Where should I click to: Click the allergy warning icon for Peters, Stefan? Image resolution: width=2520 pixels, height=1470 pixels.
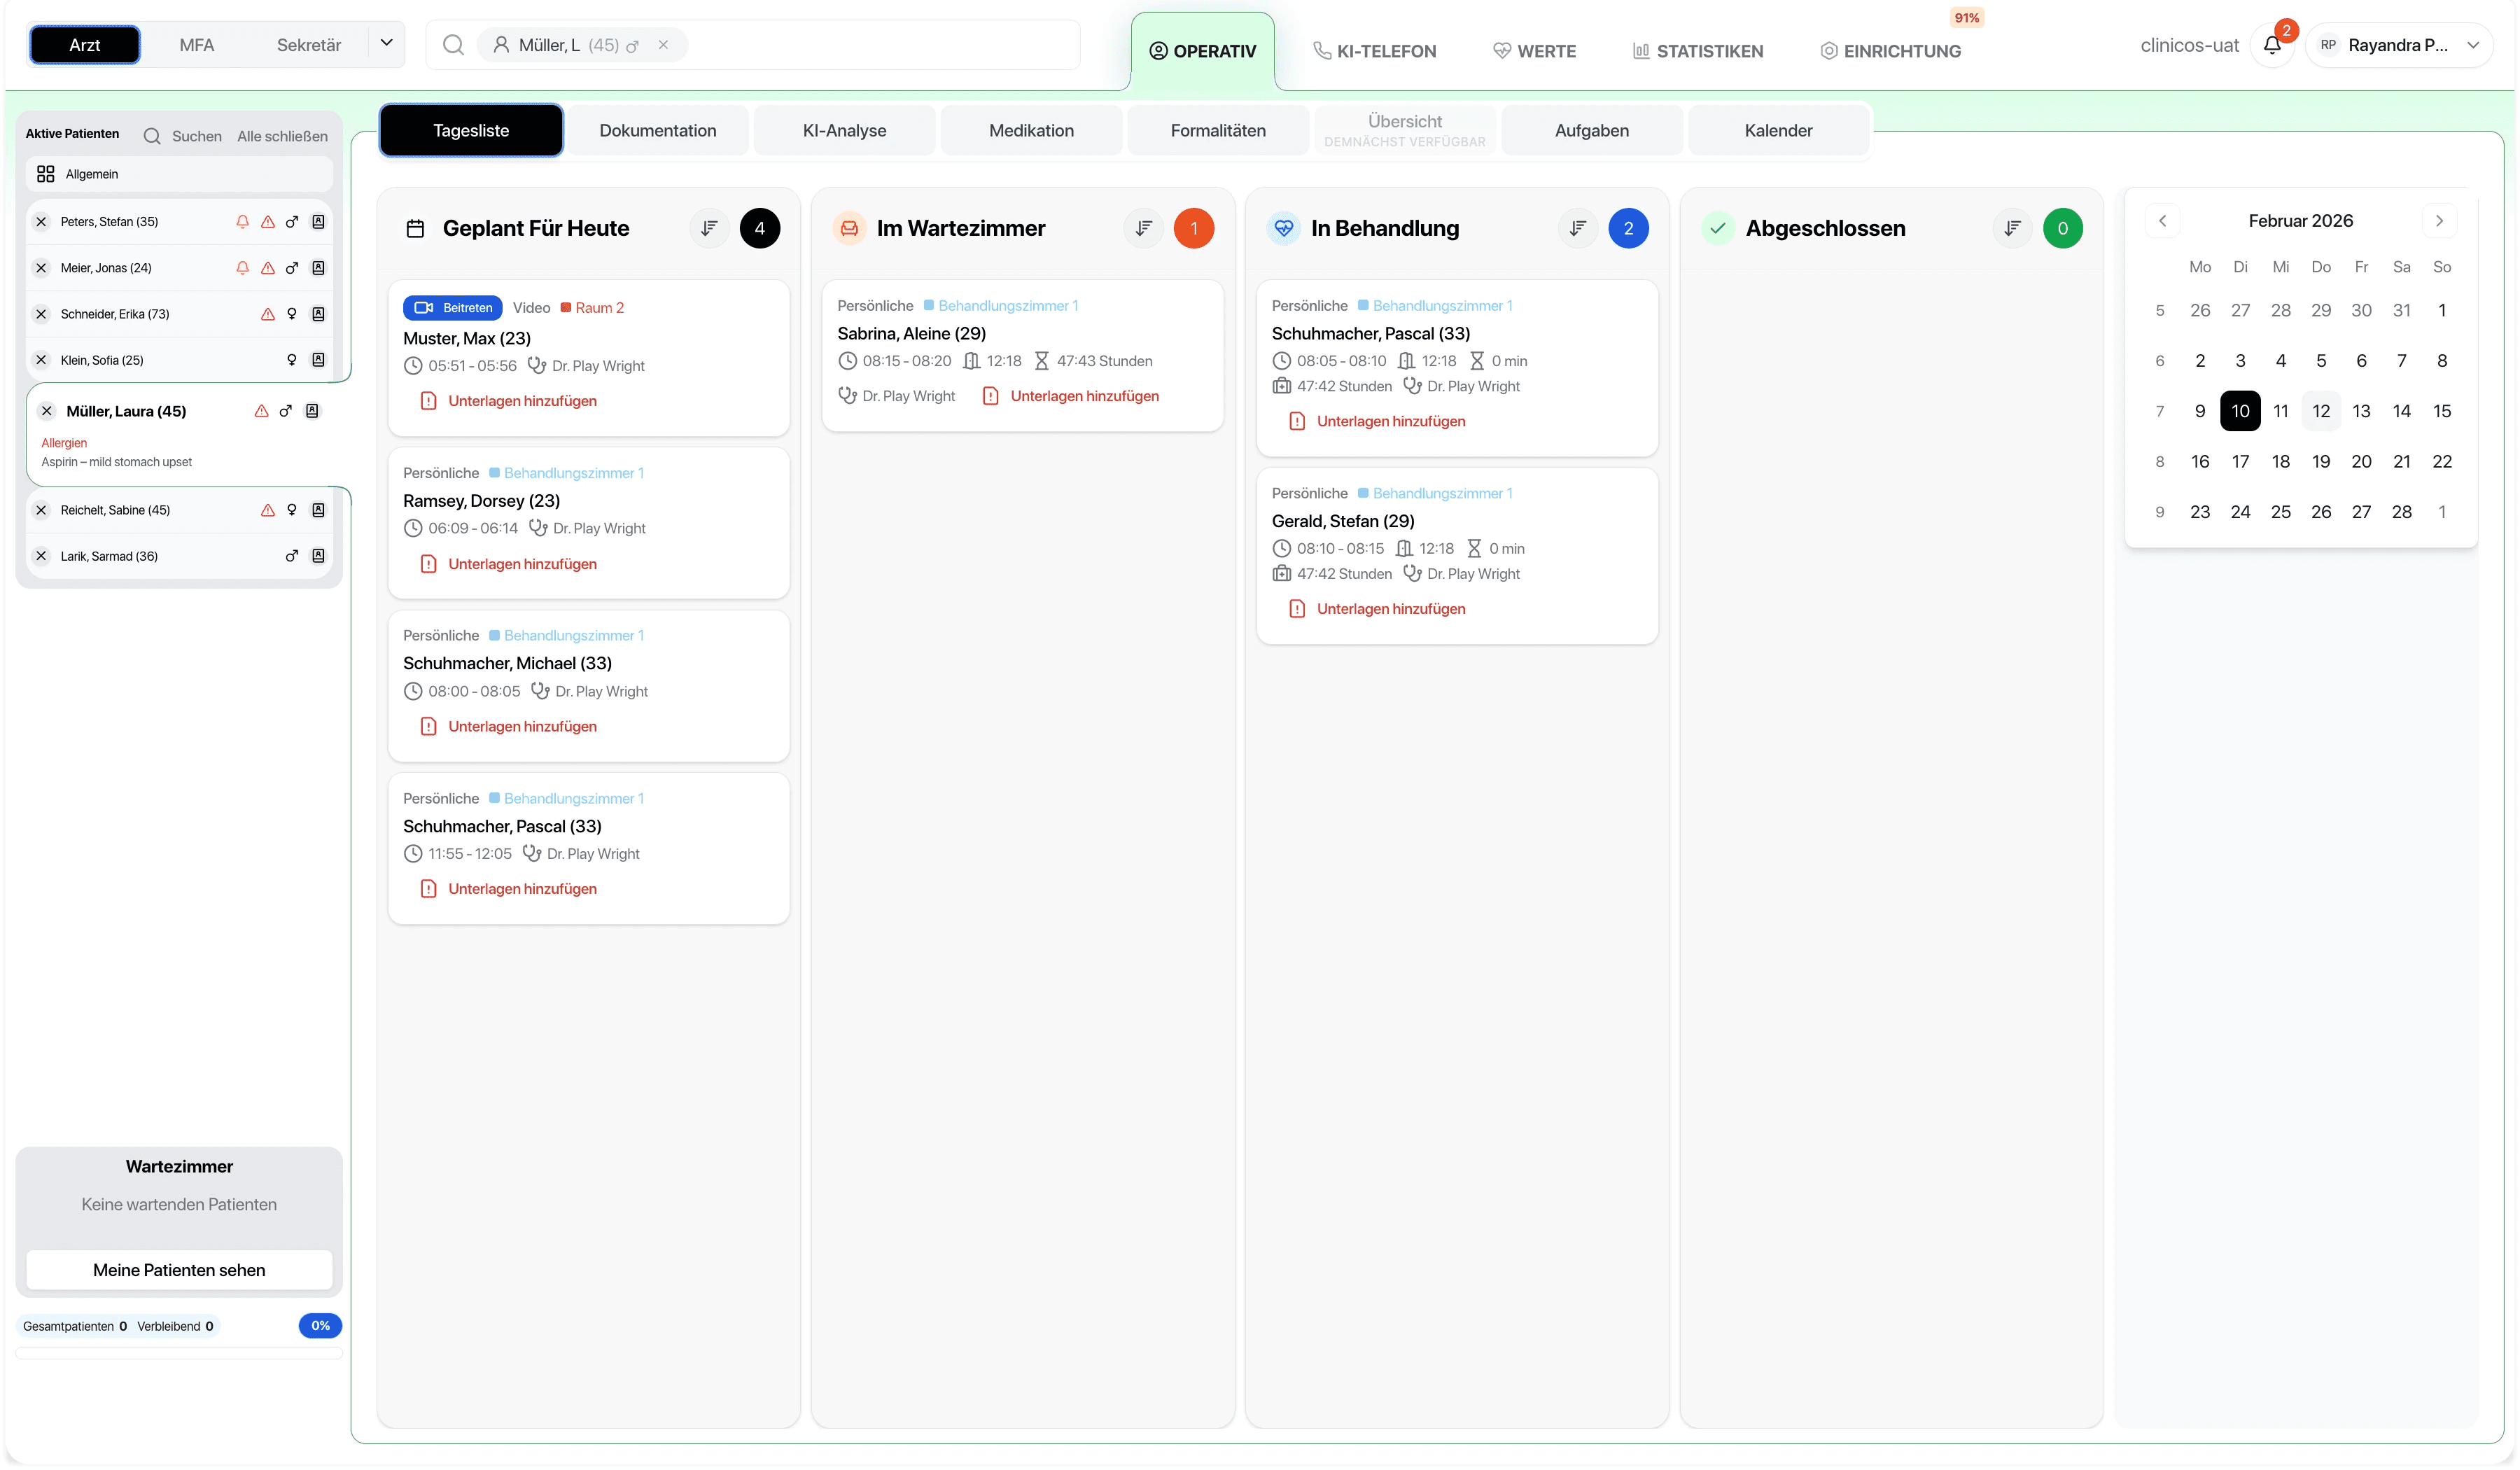[267, 222]
